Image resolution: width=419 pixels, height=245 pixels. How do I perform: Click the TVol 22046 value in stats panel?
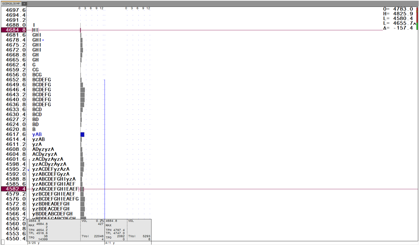point(97,236)
